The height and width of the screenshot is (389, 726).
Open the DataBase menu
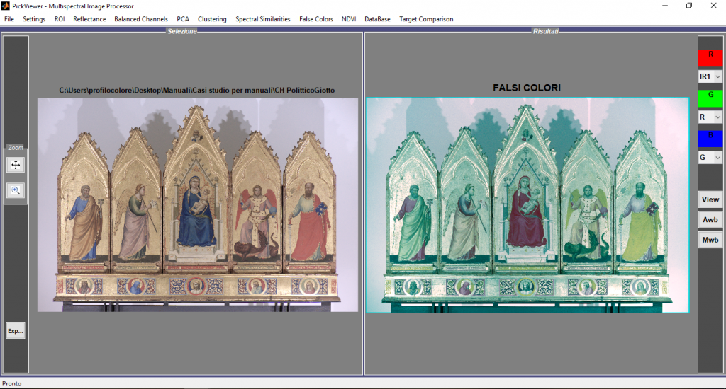pos(377,19)
